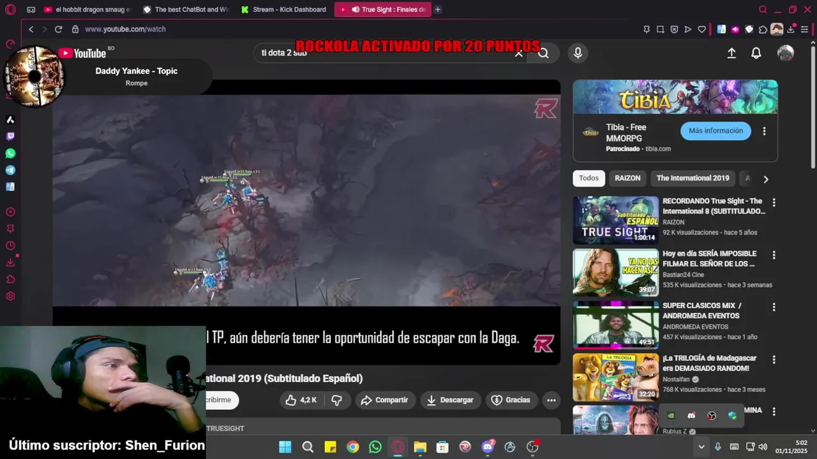Open volume control in system tray

click(x=763, y=447)
